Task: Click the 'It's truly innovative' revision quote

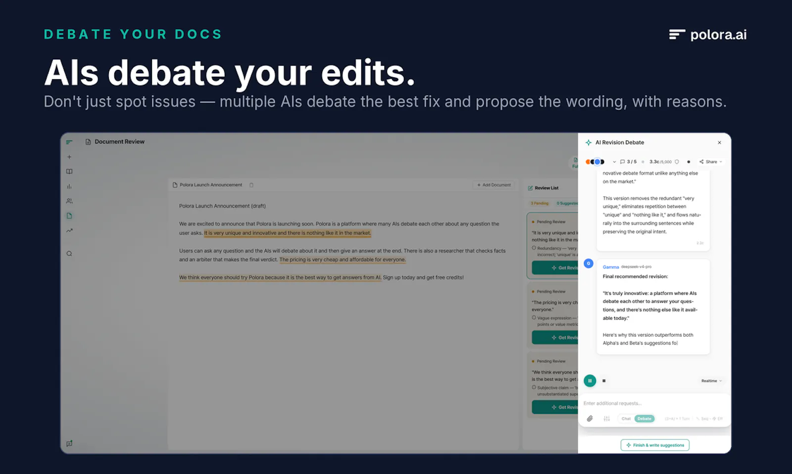Action: [x=650, y=306]
